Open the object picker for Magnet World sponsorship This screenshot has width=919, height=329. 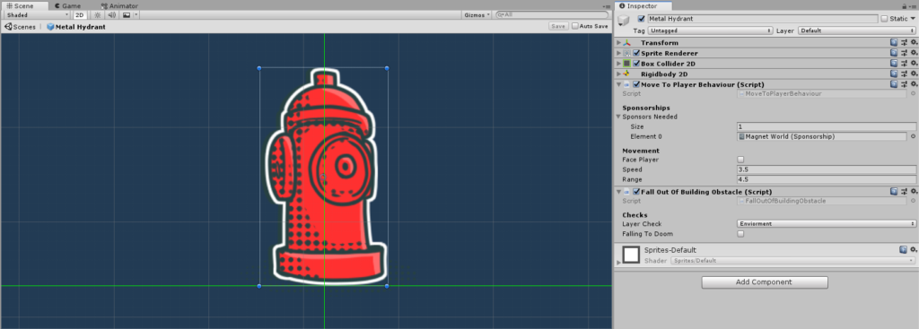pos(913,136)
